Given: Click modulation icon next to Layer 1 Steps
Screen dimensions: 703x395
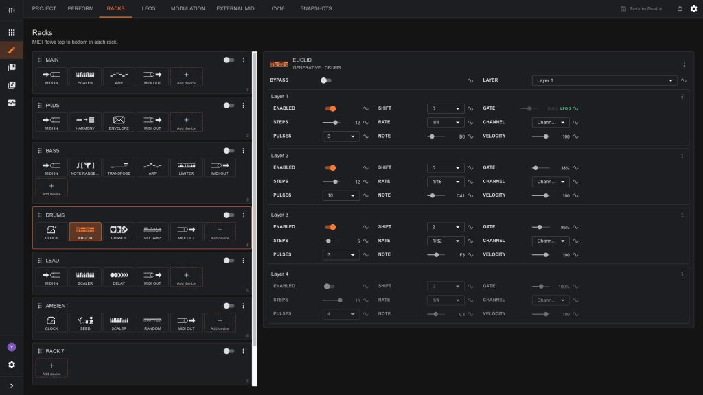Looking at the screenshot, I should 366,123.
